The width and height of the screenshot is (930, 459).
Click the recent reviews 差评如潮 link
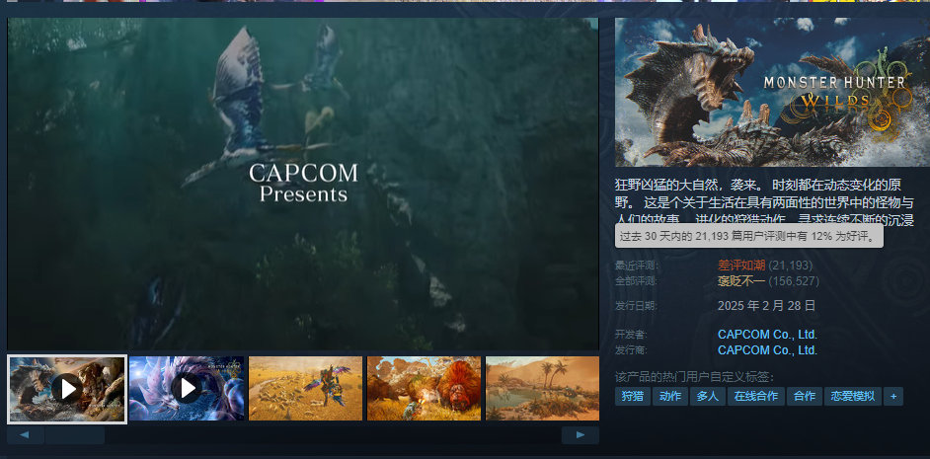[741, 266]
